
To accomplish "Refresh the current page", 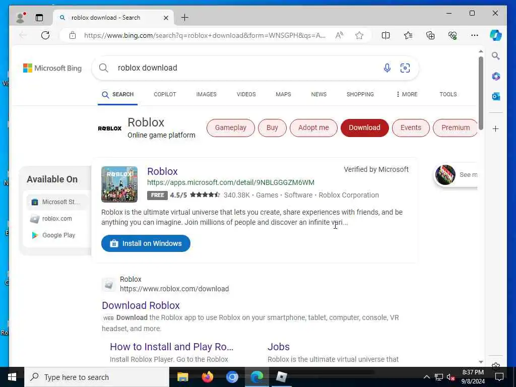I will (45, 35).
